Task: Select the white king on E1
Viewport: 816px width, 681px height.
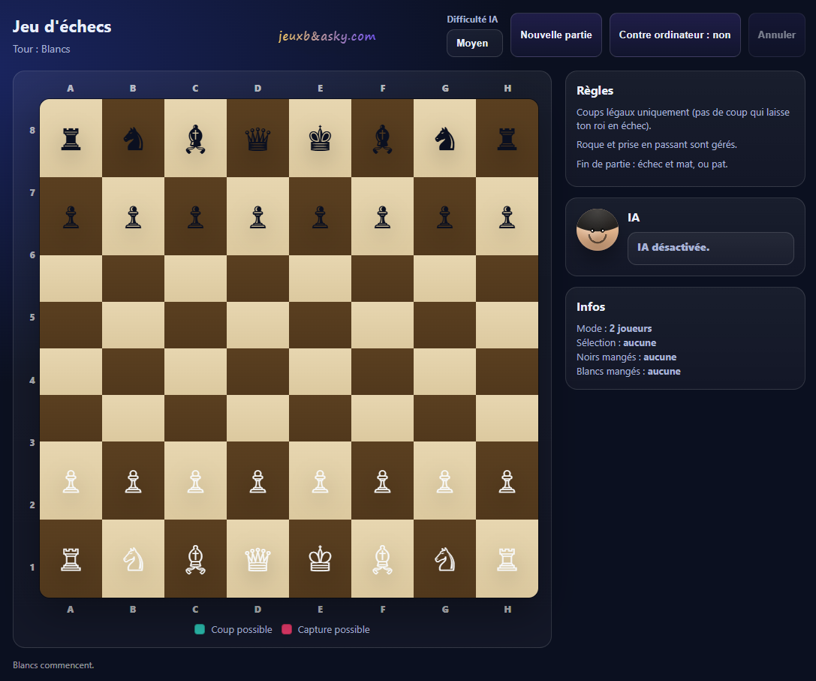Action: click(321, 559)
